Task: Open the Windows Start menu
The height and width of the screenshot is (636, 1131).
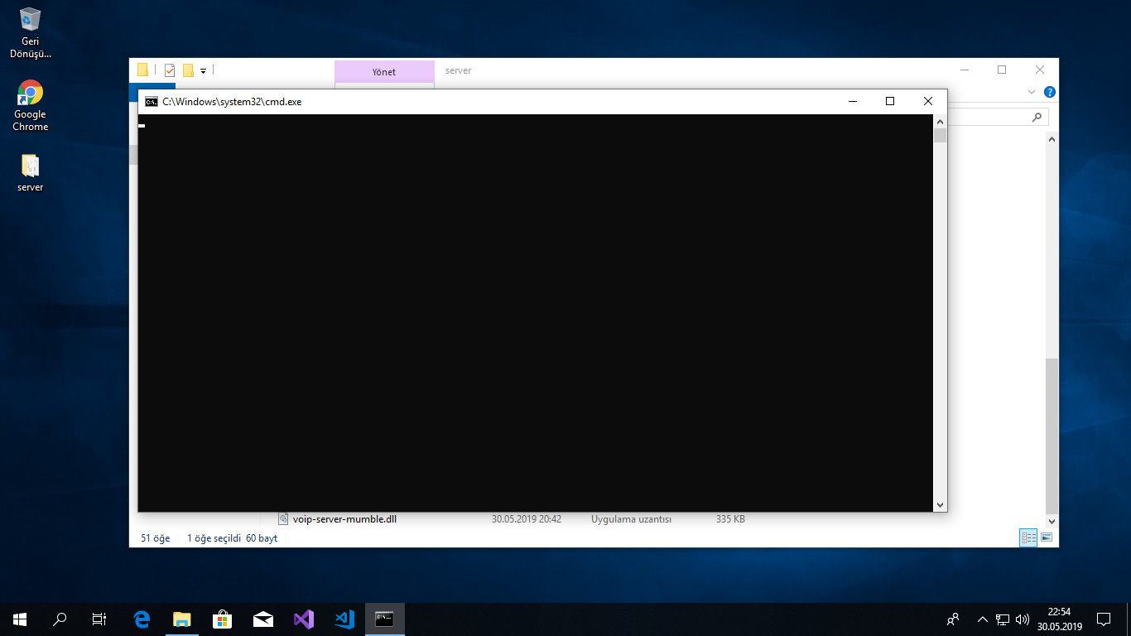Action: tap(20, 619)
